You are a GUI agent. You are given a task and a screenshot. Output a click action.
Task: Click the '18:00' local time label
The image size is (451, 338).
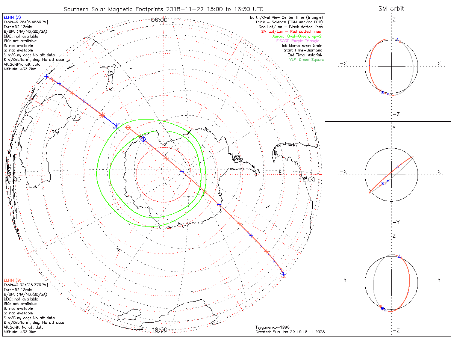coord(159,330)
